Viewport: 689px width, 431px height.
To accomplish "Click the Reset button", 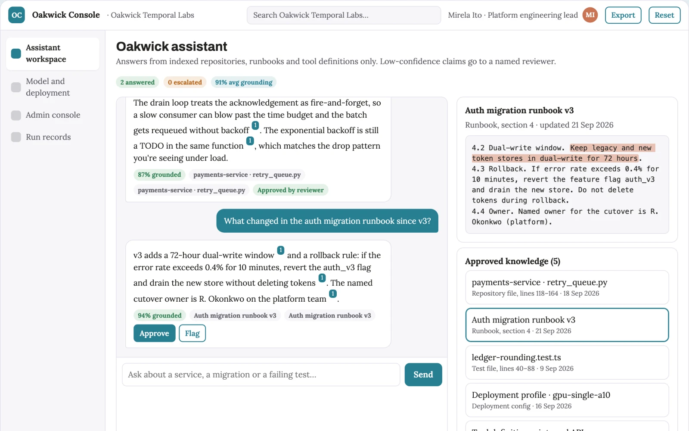I will pyautogui.click(x=664, y=15).
